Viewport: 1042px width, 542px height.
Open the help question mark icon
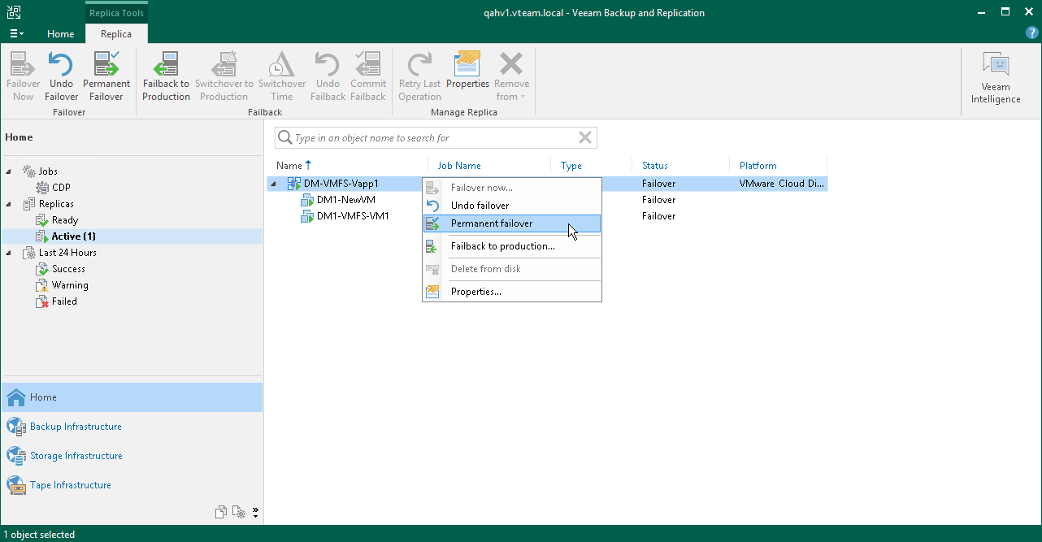(x=1032, y=33)
